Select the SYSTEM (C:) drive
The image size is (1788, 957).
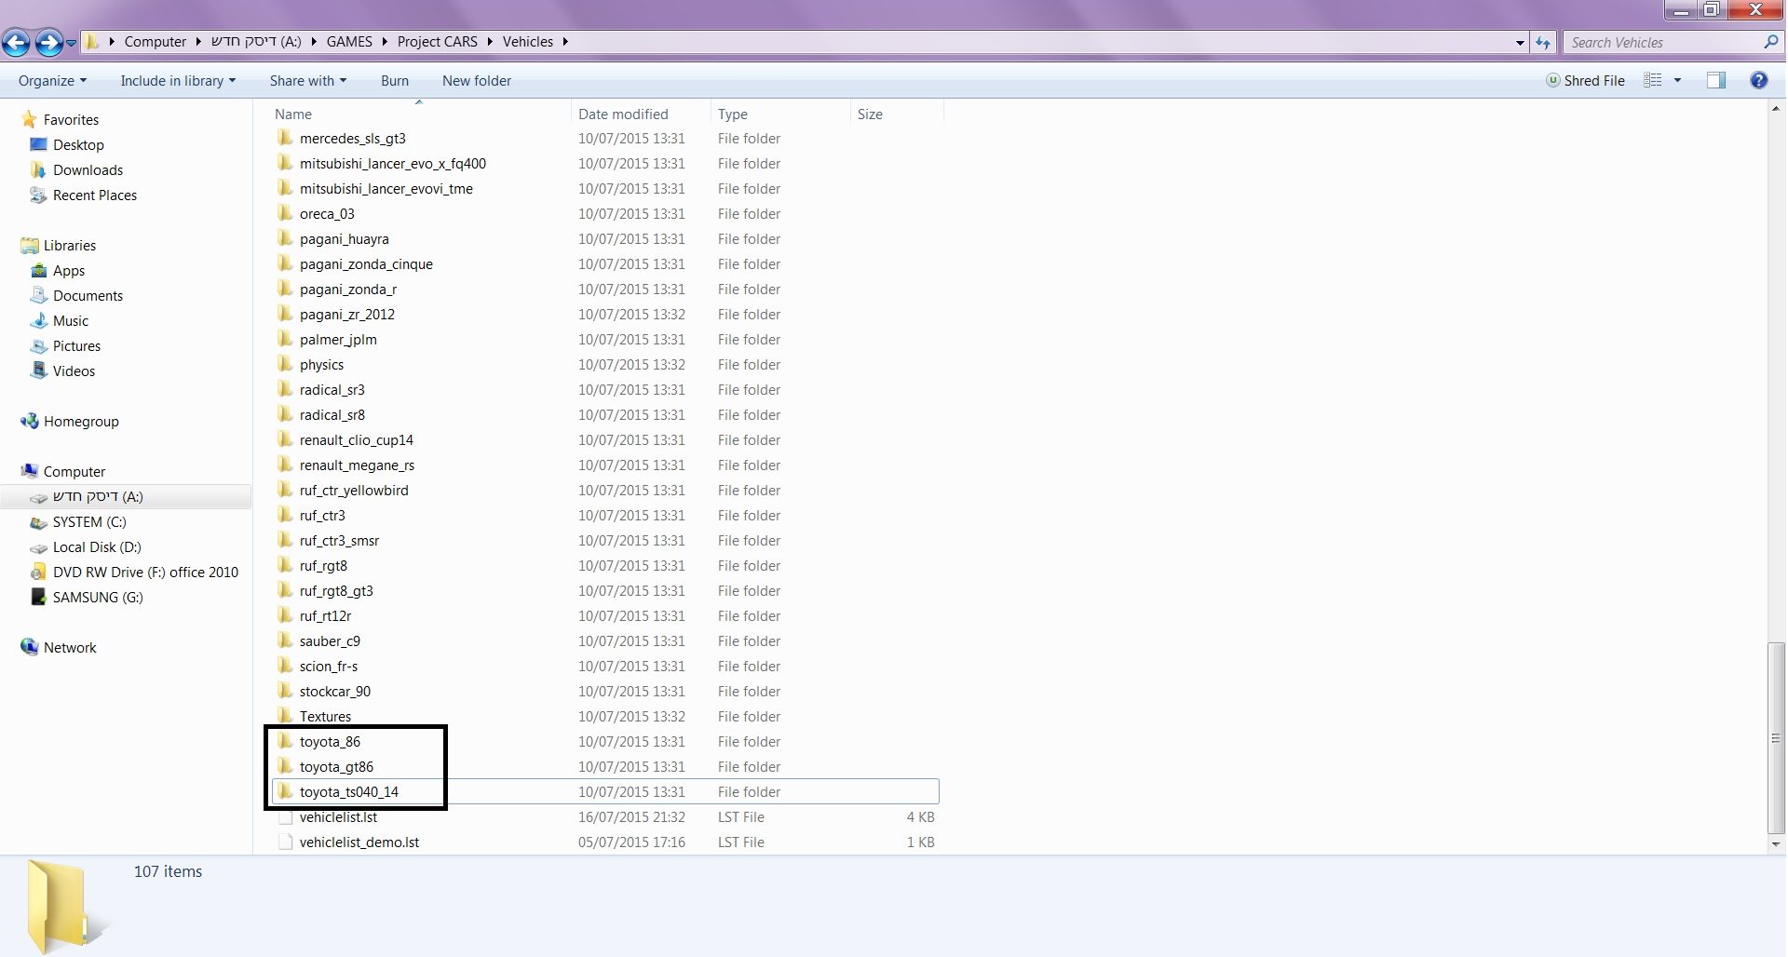89,521
